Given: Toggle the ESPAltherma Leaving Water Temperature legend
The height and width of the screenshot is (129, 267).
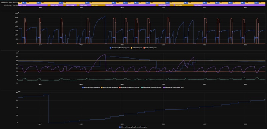Looking at the screenshot, I should tap(174, 87).
